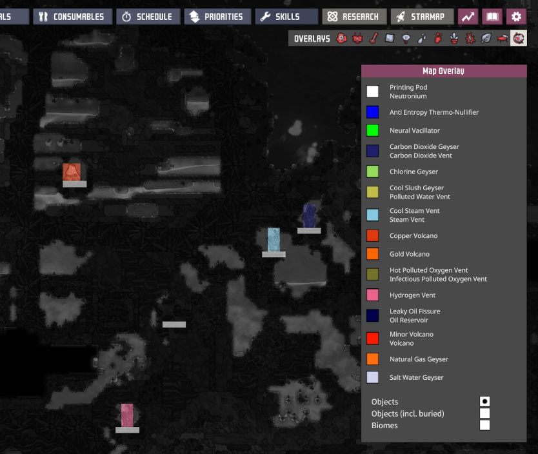Click the 'Copper Volcano' legend label
Image resolution: width=538 pixels, height=454 pixels.
click(x=413, y=236)
